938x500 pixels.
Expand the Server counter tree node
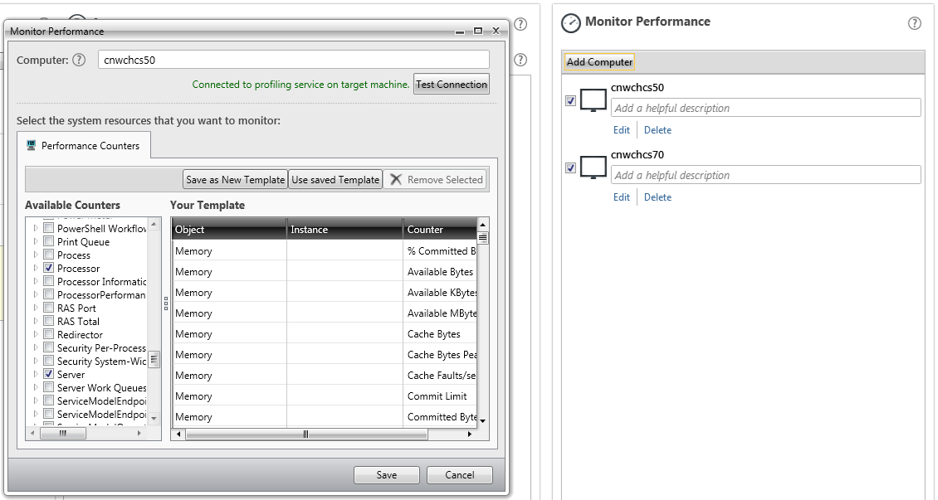[x=36, y=375]
